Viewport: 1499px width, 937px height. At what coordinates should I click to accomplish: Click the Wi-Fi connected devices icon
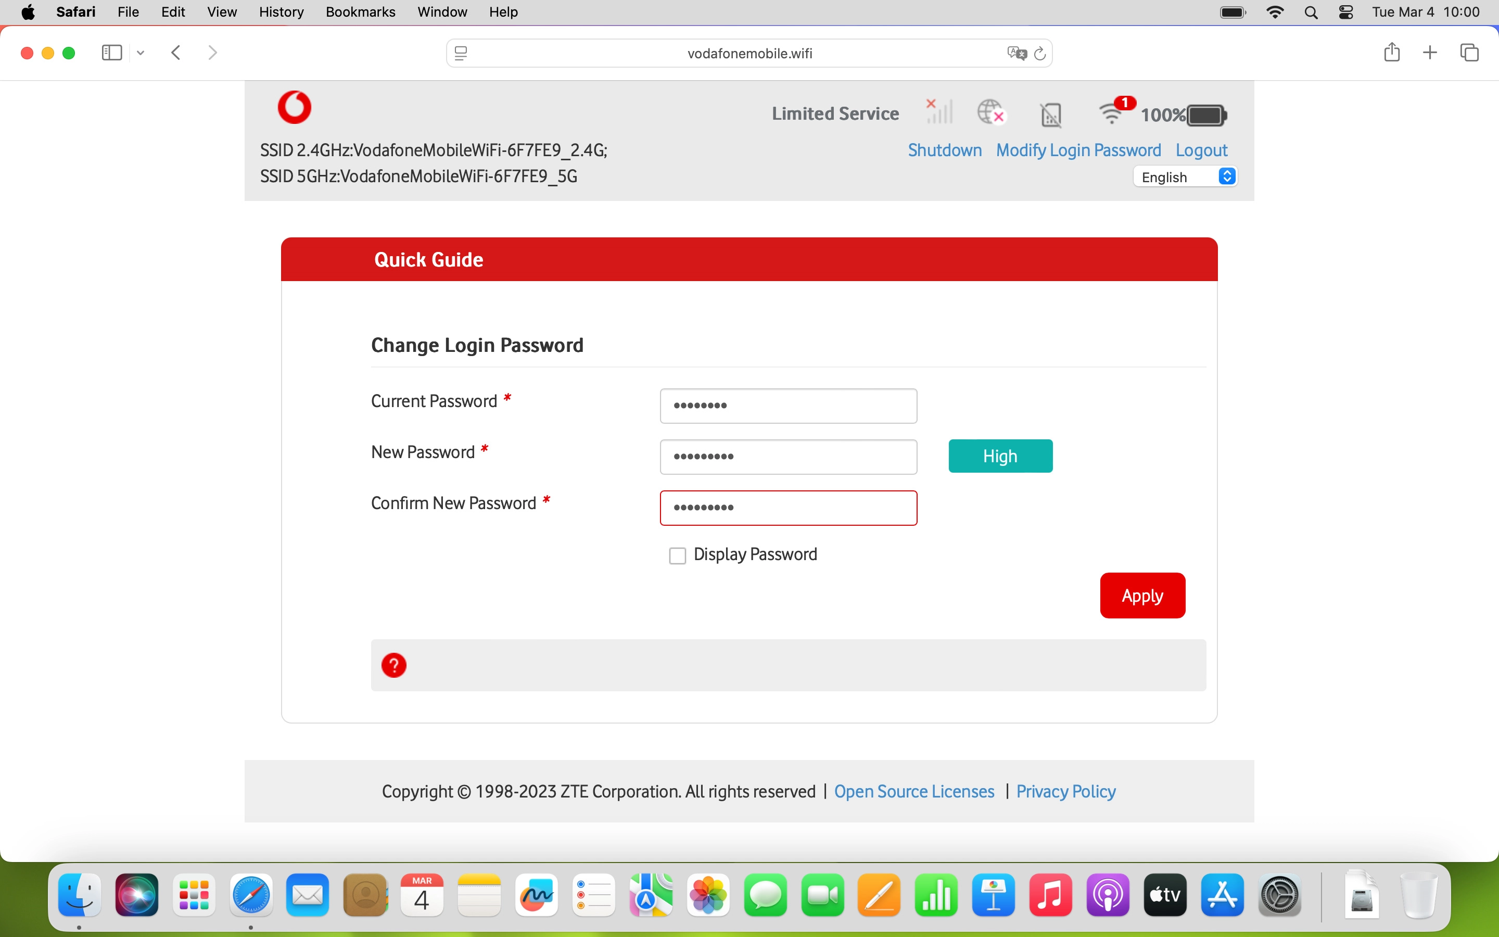pos(1112,113)
